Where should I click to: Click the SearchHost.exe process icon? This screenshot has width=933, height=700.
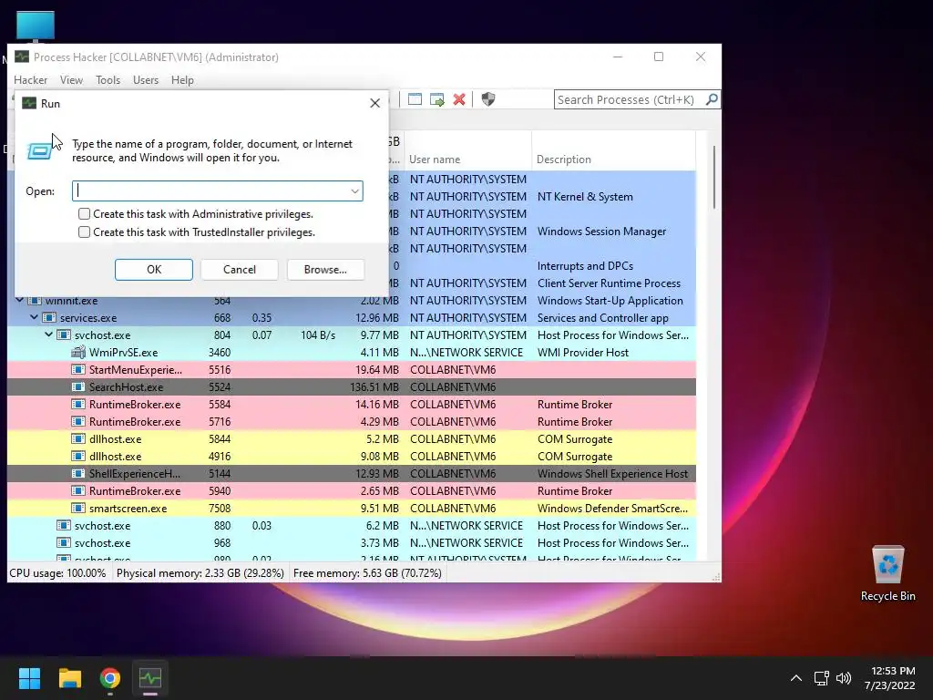[x=78, y=386]
